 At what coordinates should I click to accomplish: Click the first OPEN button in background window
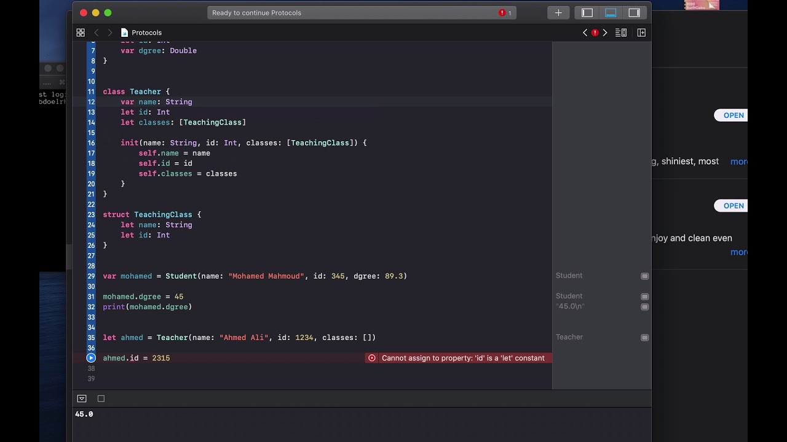coord(731,115)
